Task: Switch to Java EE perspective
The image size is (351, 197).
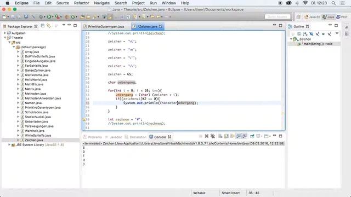Action: coord(312,17)
